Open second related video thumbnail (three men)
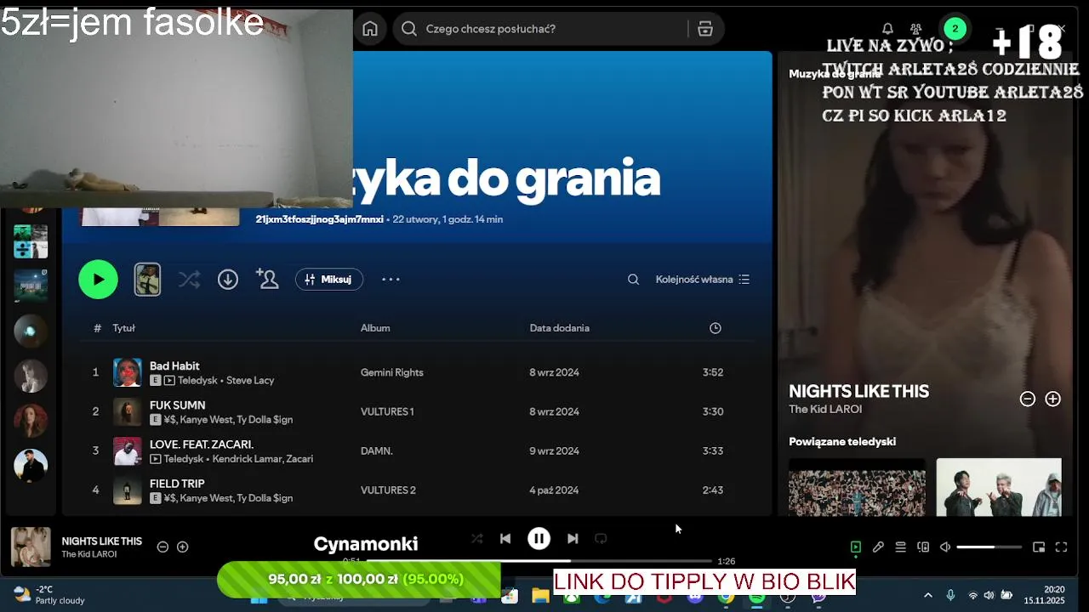The image size is (1089, 612). 999,487
